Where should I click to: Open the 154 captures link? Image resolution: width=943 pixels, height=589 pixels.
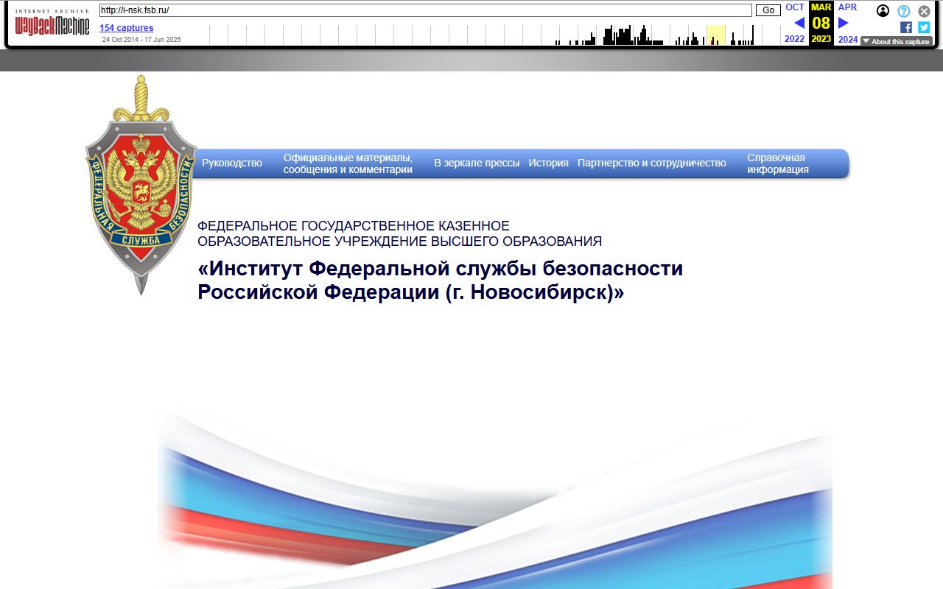[127, 28]
